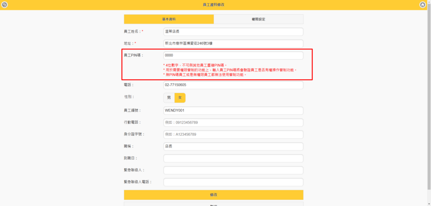Screen dimensions: 431x206
Task: Click the 職稱 input field
Action: coord(233,146)
